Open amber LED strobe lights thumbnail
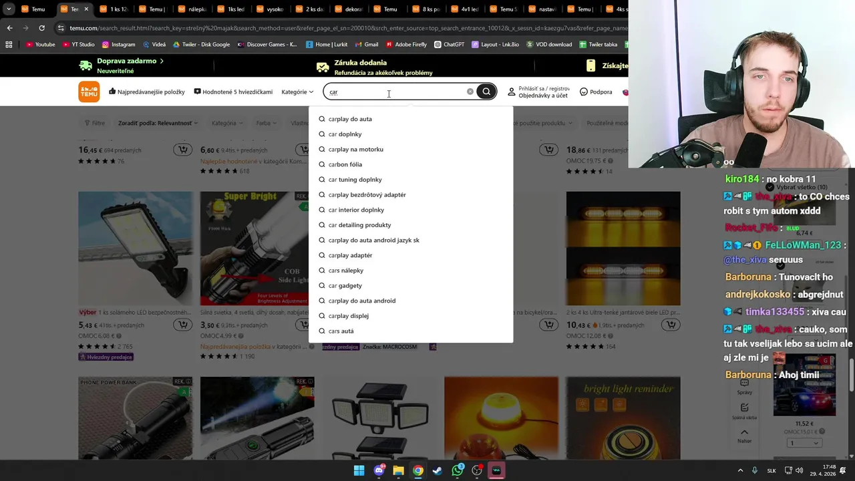 (x=623, y=249)
